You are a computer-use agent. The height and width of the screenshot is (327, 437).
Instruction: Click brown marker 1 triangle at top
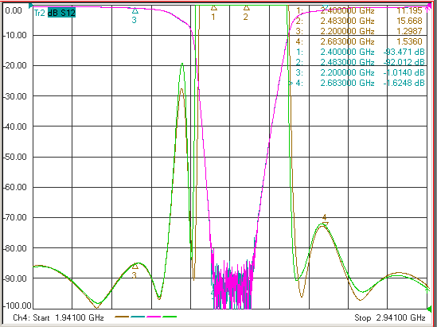click(x=214, y=8)
